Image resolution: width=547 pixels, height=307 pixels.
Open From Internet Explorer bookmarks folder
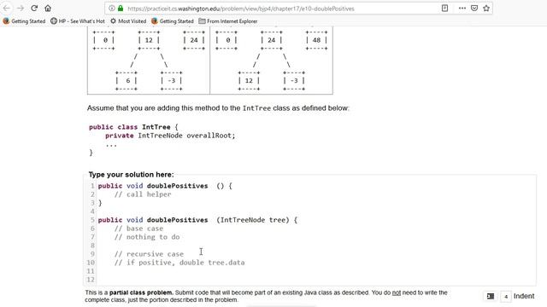click(x=228, y=21)
